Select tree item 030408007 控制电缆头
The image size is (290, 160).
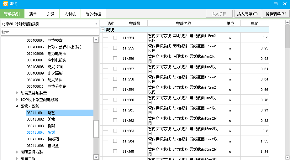[46, 60]
